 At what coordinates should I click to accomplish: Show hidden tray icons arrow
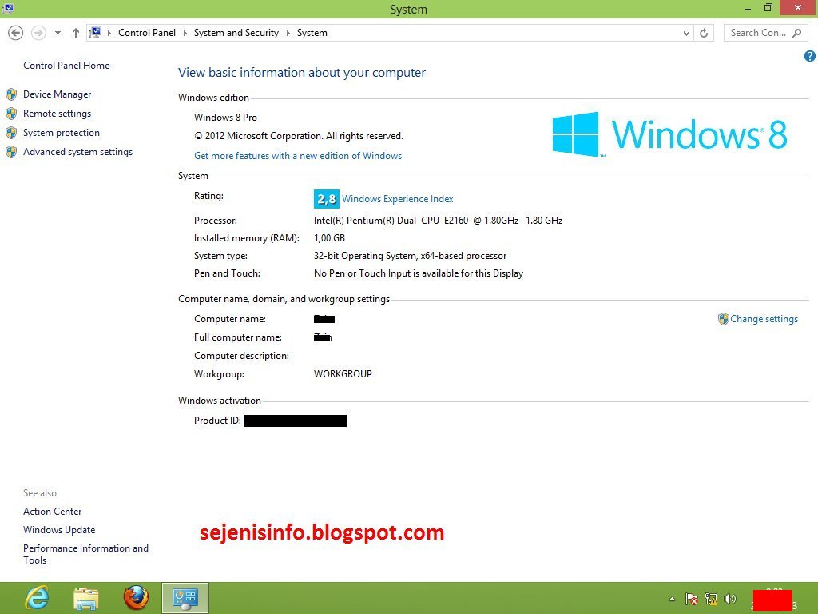[x=672, y=599]
